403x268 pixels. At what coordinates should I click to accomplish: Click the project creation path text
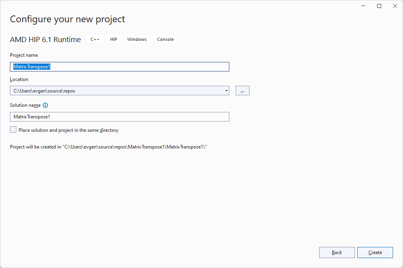108,147
